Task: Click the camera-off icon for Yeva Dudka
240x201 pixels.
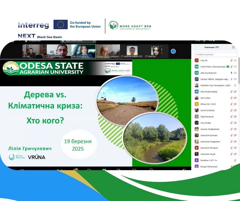Action: point(235,123)
